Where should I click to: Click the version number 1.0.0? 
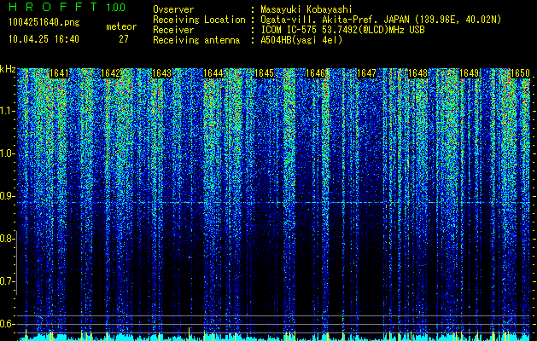click(115, 8)
